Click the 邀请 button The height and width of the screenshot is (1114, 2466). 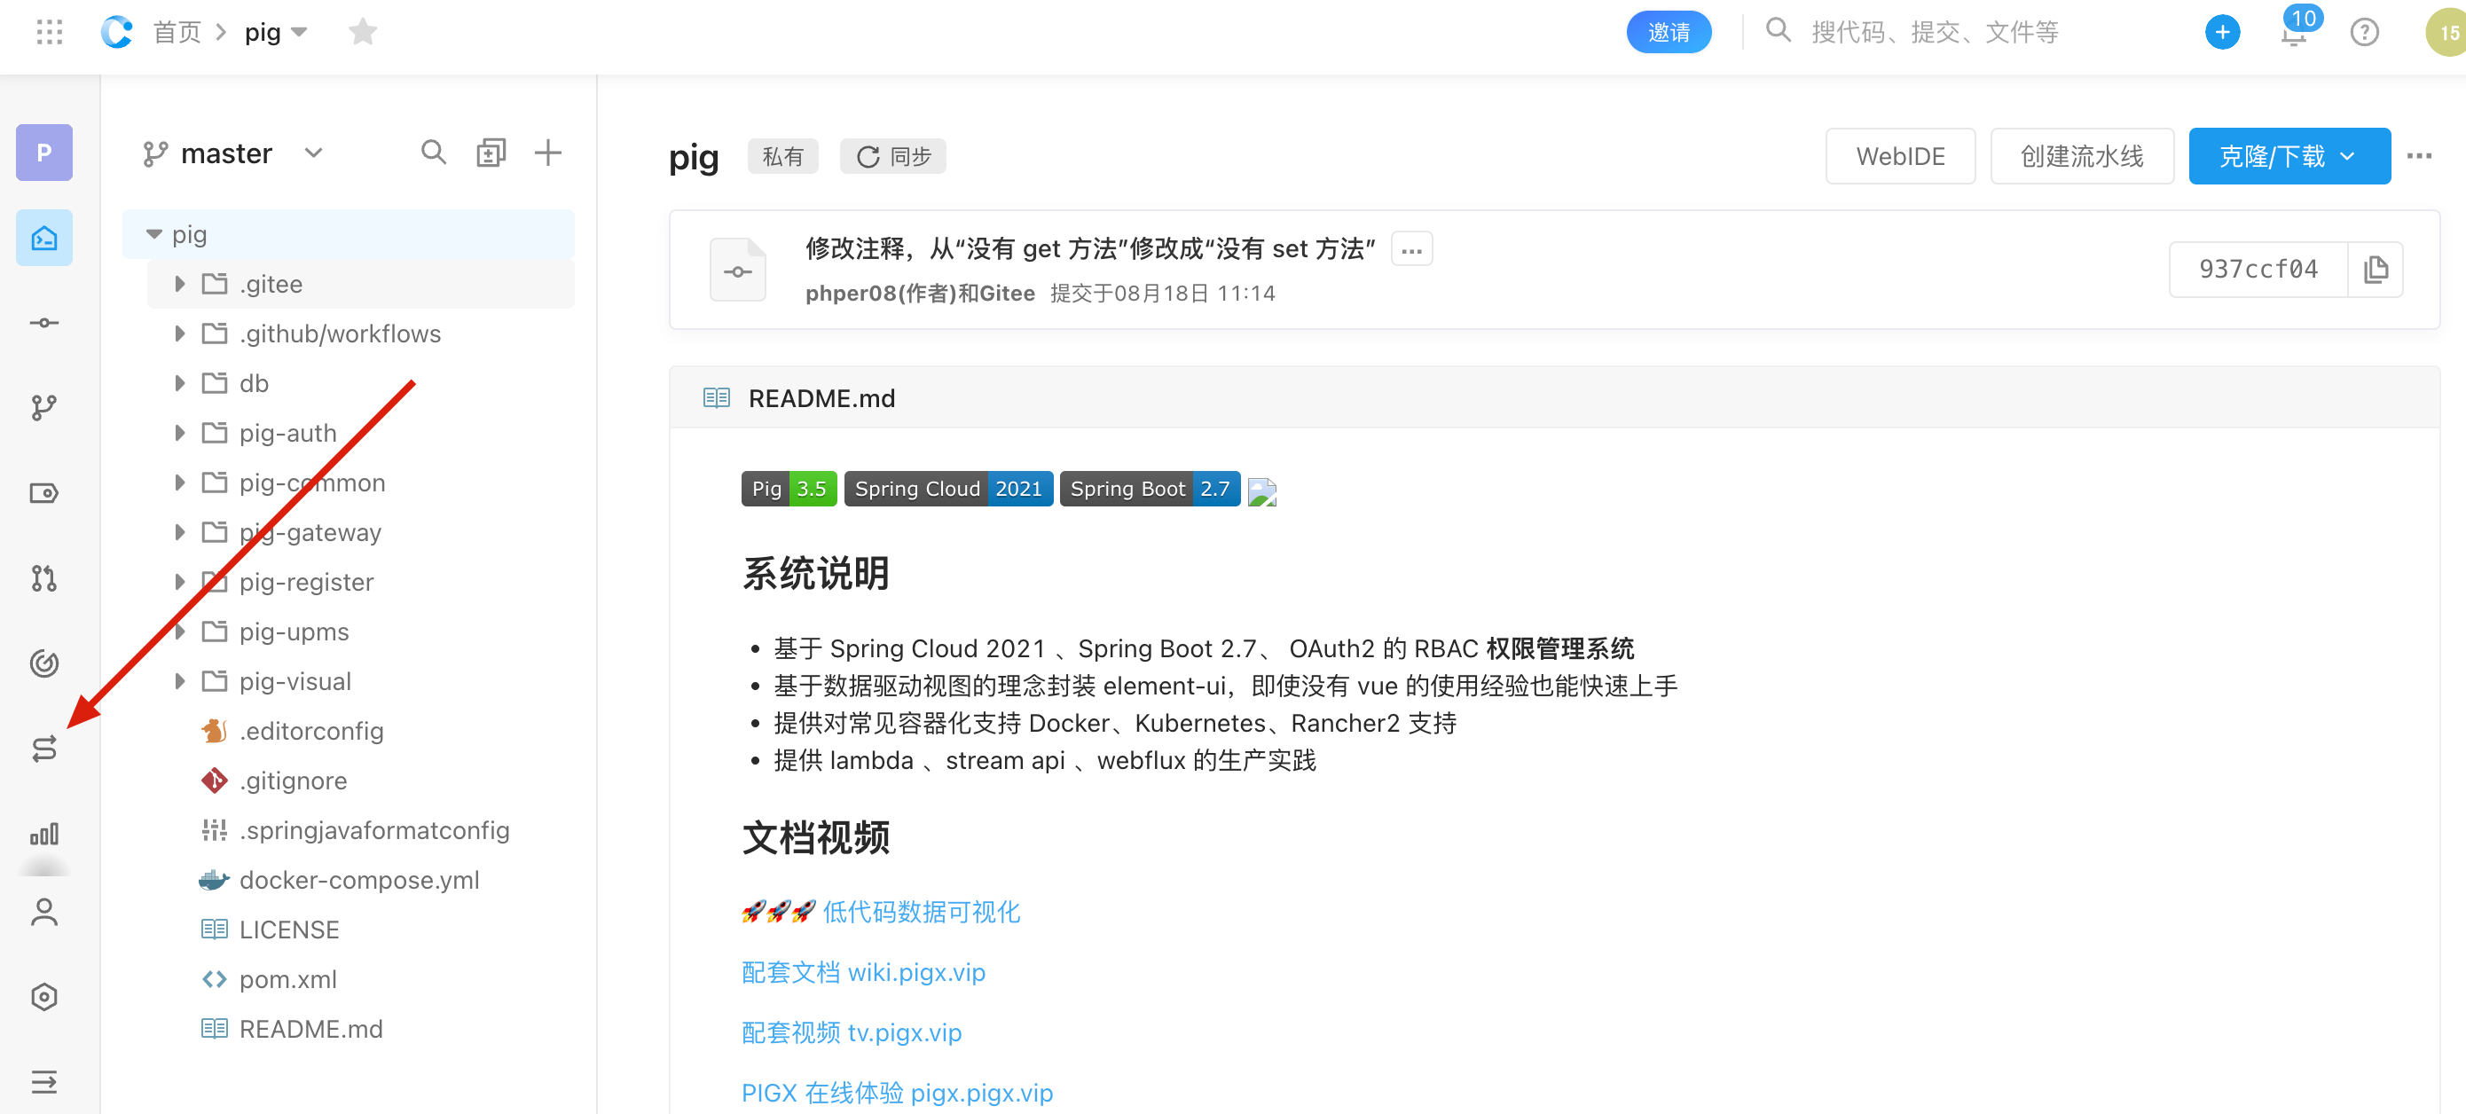pyautogui.click(x=1669, y=33)
